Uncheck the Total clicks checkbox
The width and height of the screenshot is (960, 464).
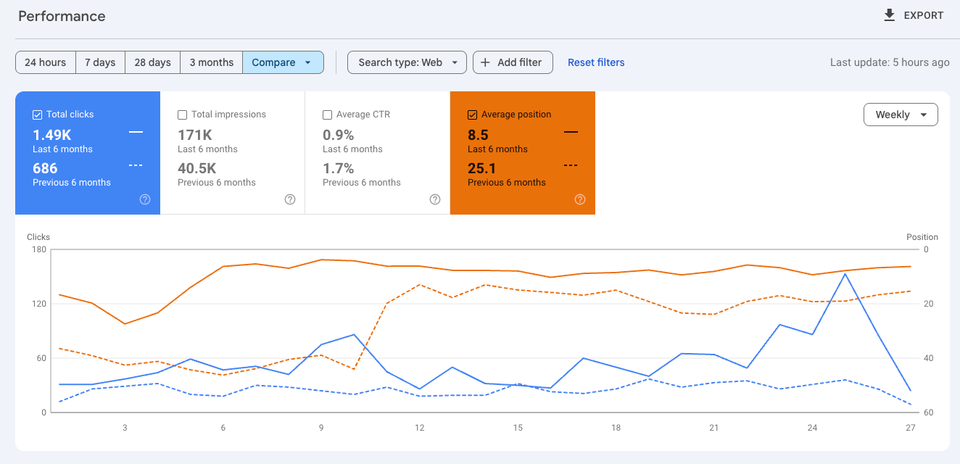(38, 115)
